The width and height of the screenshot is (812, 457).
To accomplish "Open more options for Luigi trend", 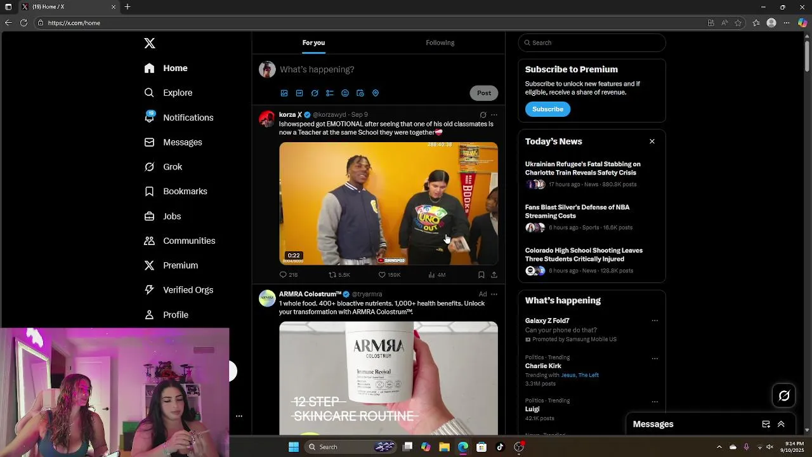I will click(655, 402).
